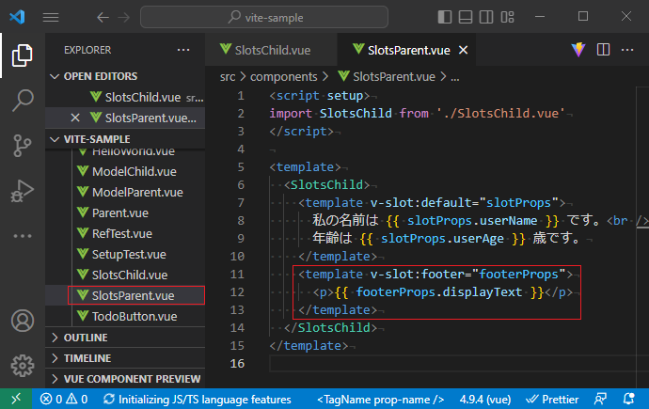This screenshot has height=409, width=649.
Task: Go forward with the right arrow
Action: pyautogui.click(x=124, y=17)
